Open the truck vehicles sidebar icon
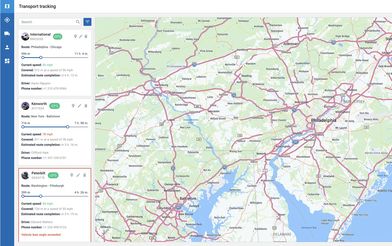 coord(7,33)
